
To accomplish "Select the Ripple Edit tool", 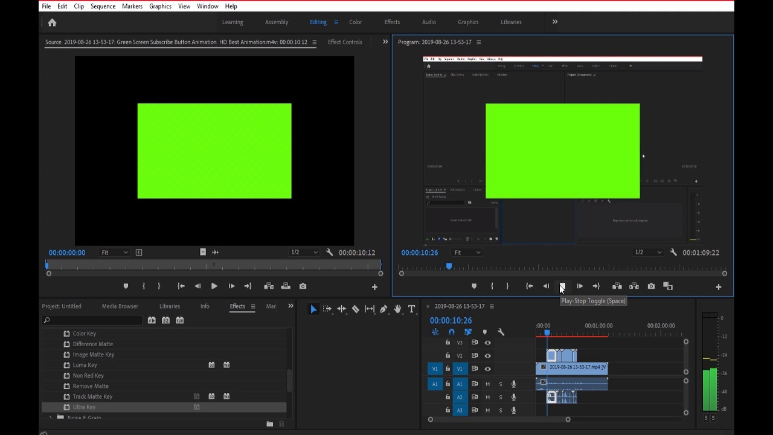I will click(342, 309).
